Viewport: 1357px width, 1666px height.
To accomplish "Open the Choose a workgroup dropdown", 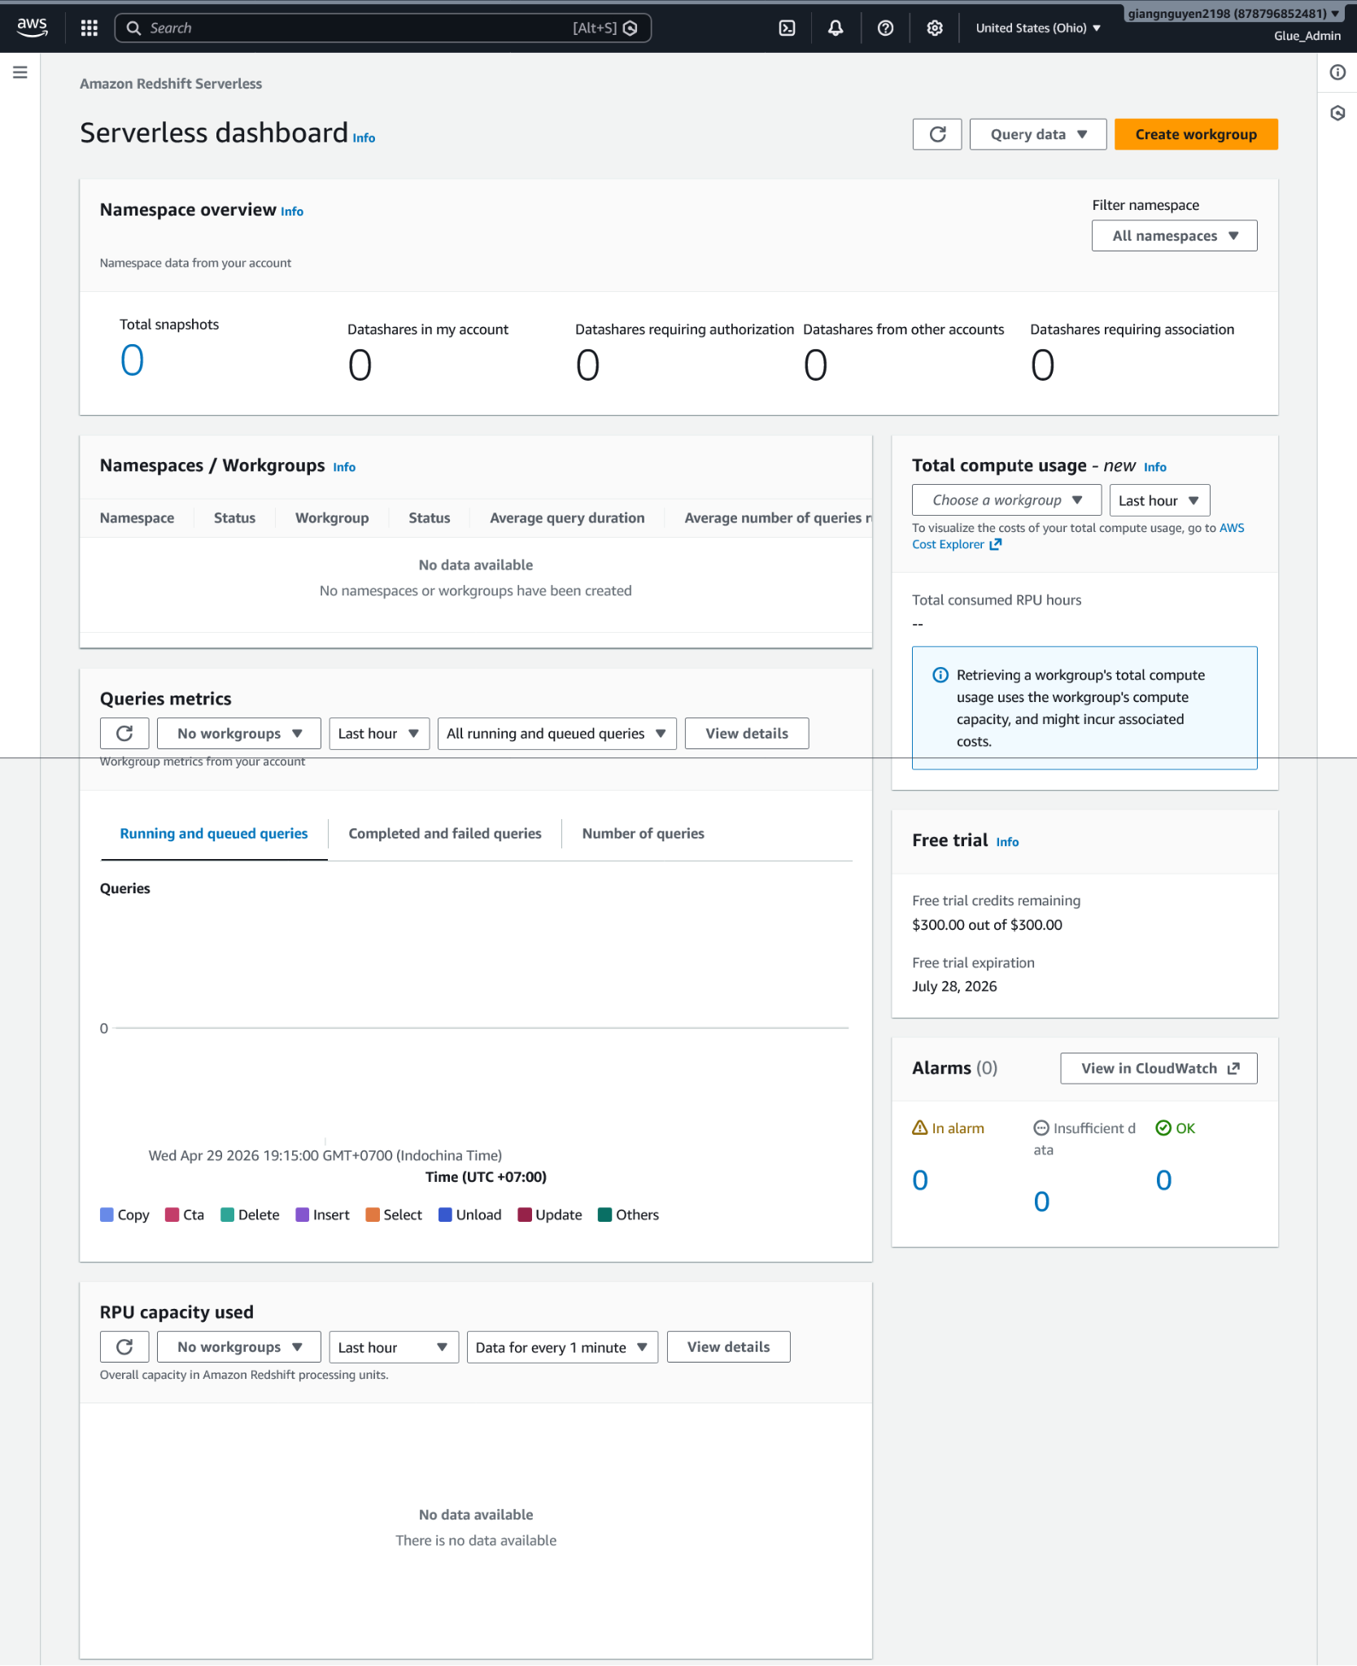I will coord(1006,499).
